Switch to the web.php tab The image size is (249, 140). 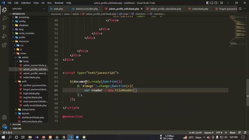click(x=58, y=9)
